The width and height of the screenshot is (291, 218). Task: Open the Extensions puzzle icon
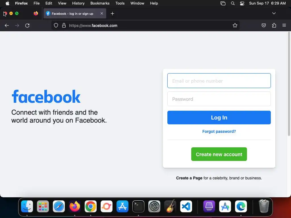coord(274,25)
